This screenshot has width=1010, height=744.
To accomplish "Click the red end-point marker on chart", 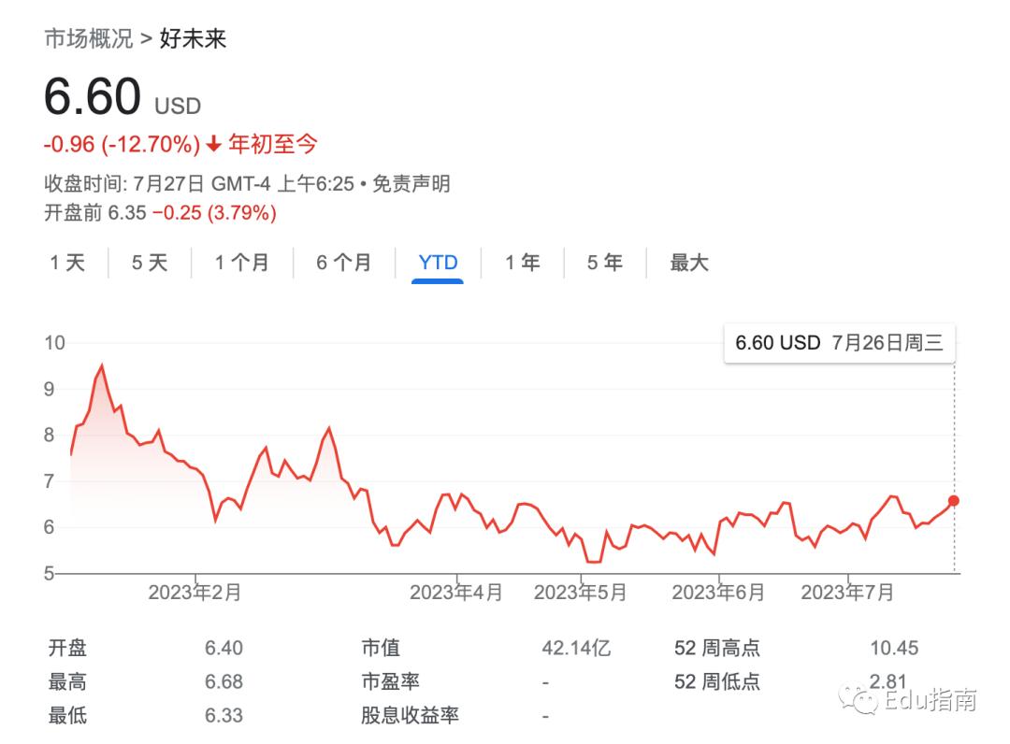I will 954,501.
